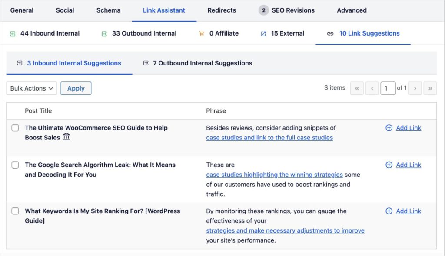The height and width of the screenshot is (256, 445).
Task: Click the next page arrow in pagination
Action: (x=415, y=88)
